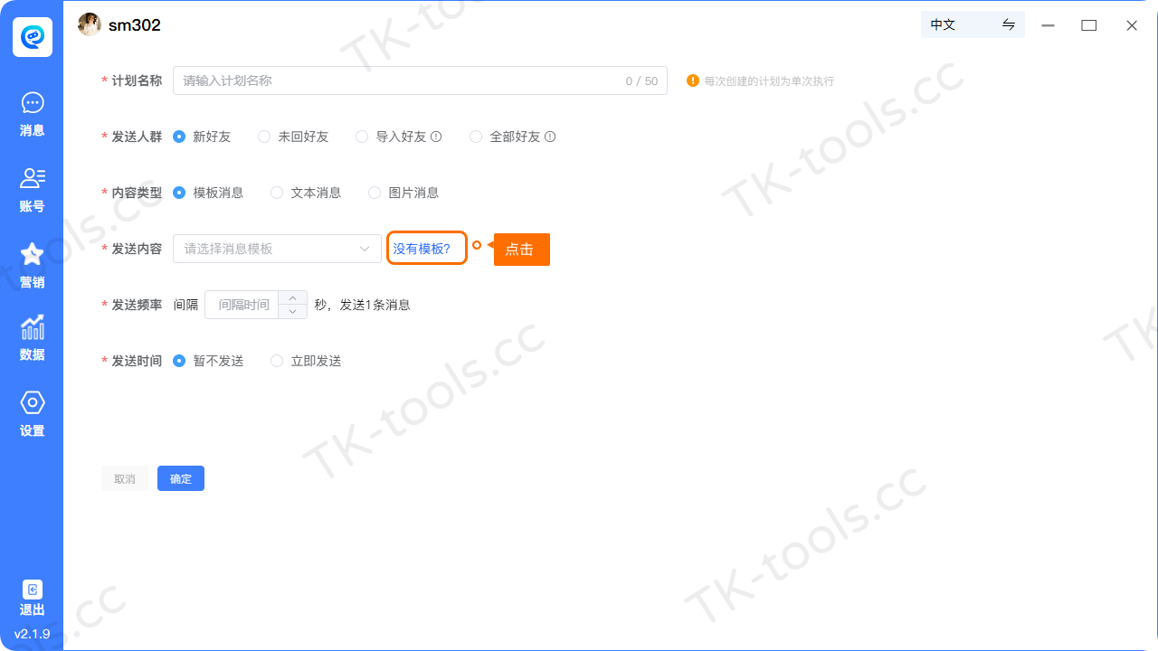
Task: Maximize the application window
Action: click(x=1089, y=25)
